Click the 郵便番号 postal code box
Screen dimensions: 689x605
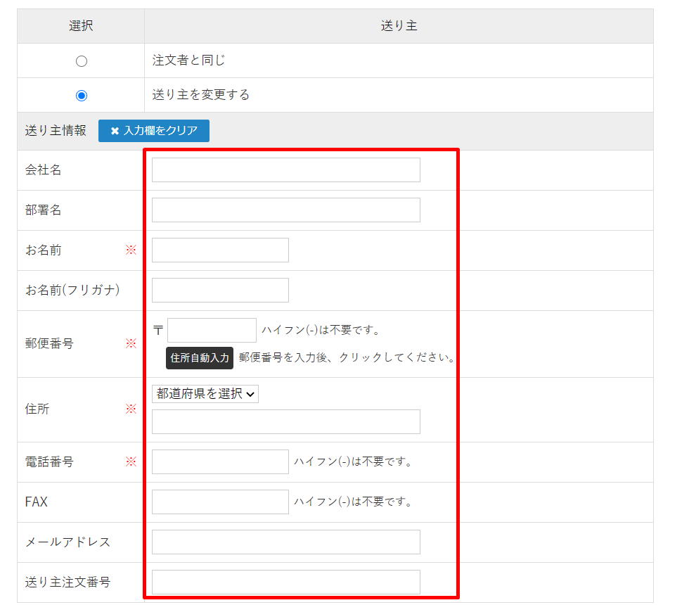click(x=212, y=330)
